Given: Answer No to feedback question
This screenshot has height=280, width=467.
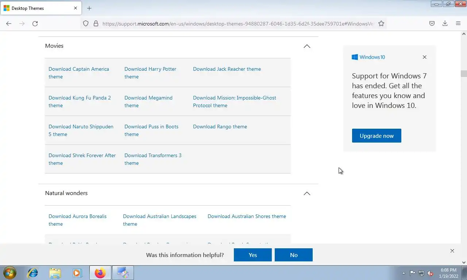Looking at the screenshot, I should pyautogui.click(x=294, y=255).
